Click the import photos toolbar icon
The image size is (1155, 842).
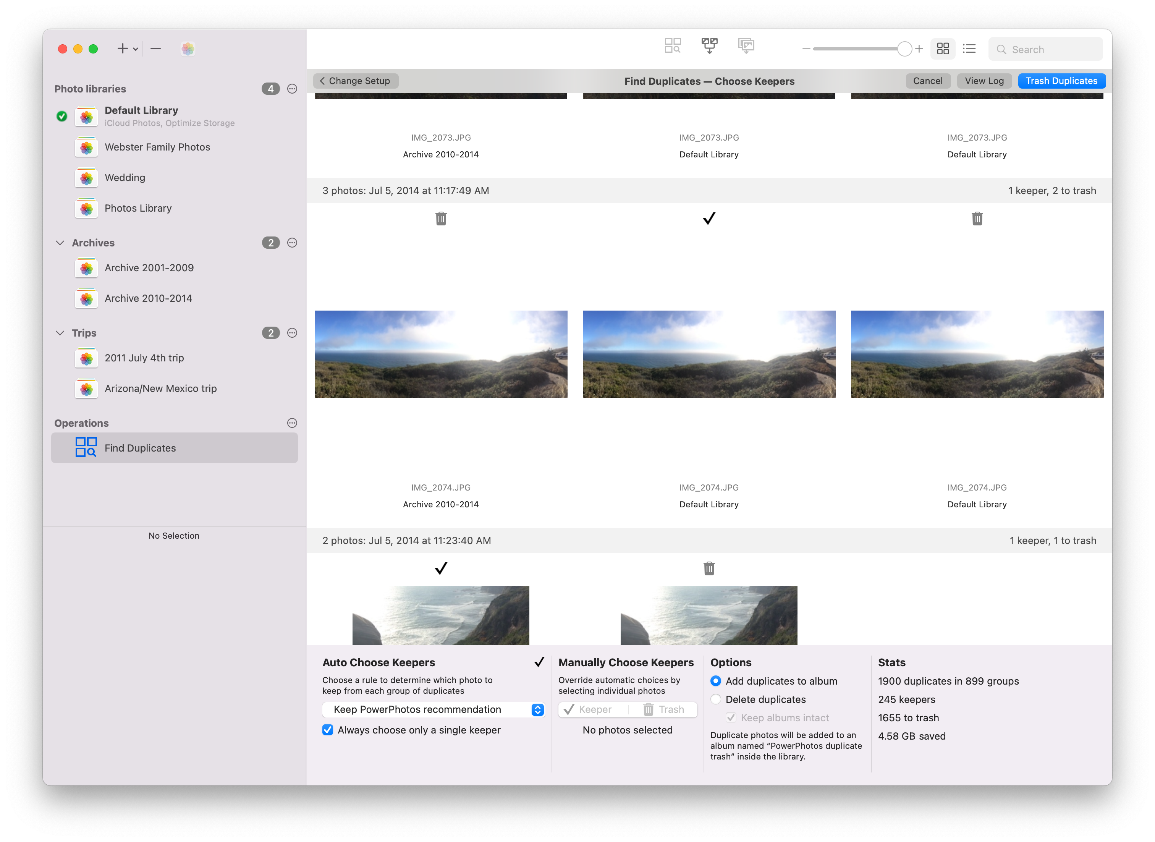746,46
